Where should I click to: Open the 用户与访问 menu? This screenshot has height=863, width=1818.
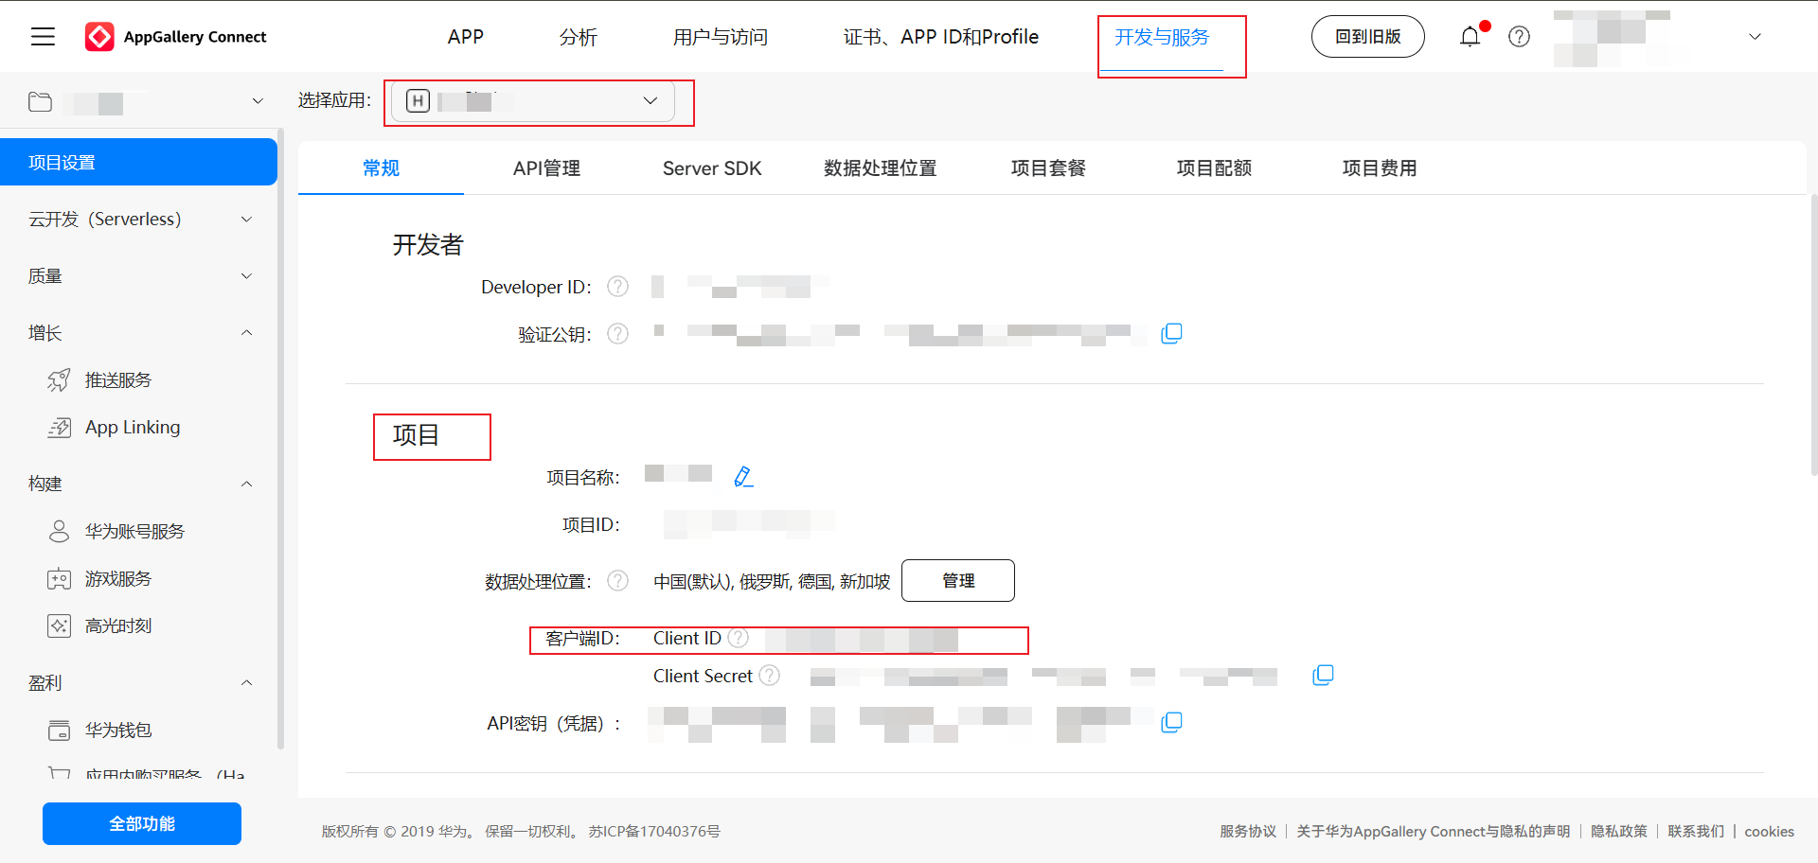(x=721, y=37)
